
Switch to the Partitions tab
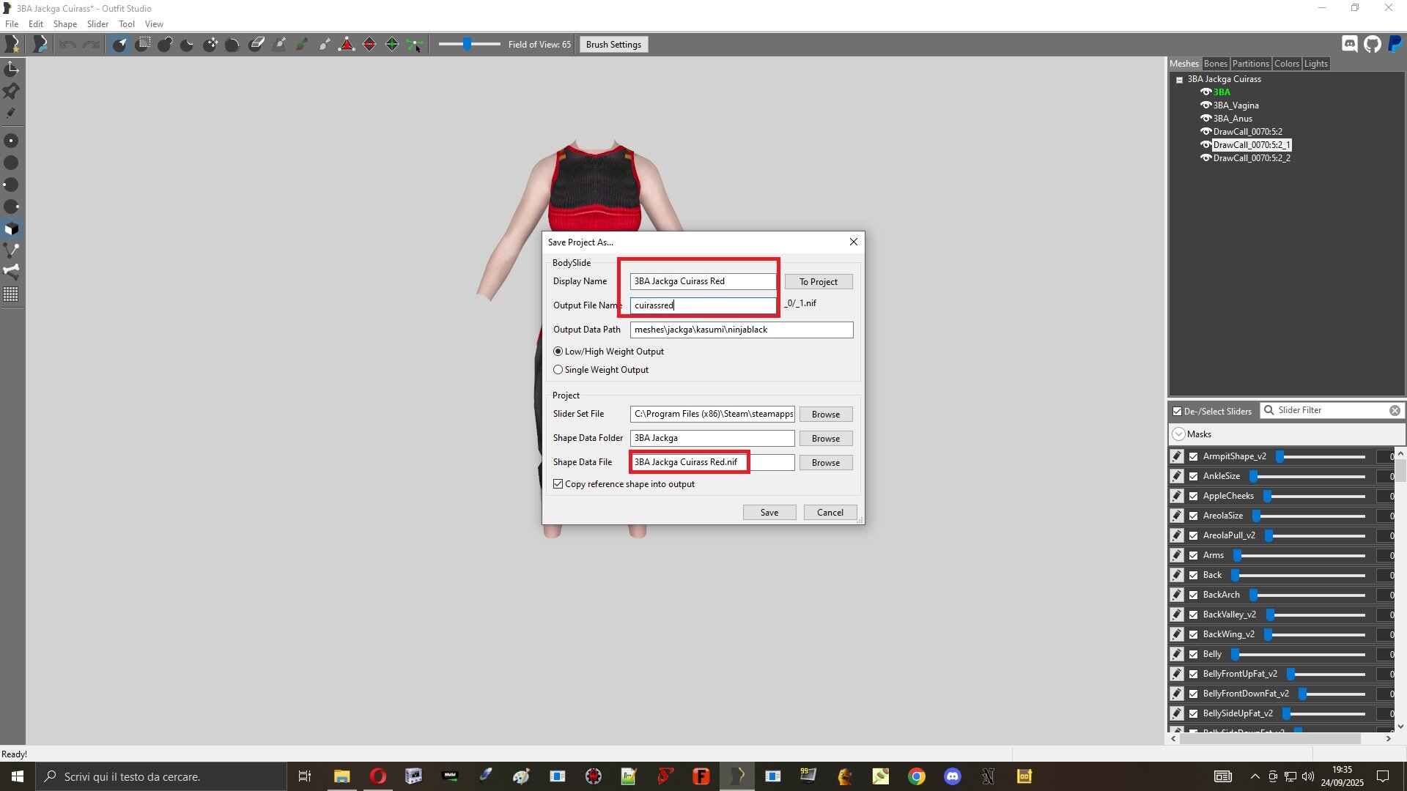1250,64
